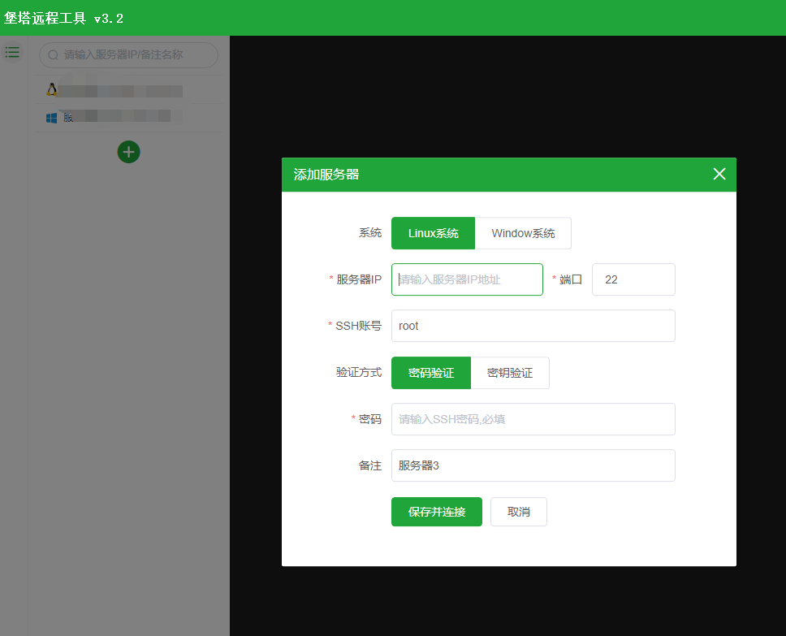
Task: Click the SSH账号 field containing root
Action: tap(533, 326)
